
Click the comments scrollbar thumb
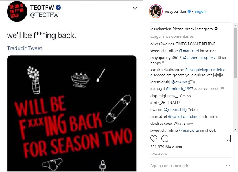tap(235, 52)
